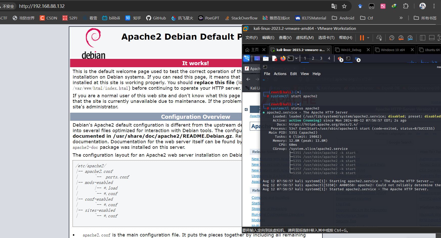Click the VMware pause virtual machine button
Viewport: 441px width, 238px height.
click(362, 38)
